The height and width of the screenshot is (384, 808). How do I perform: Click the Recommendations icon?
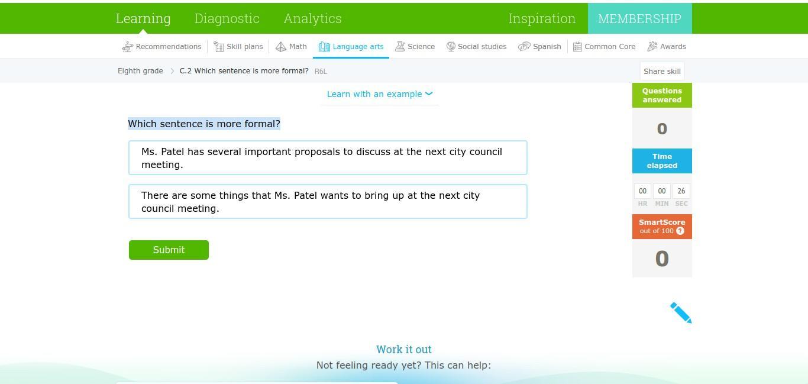(x=127, y=47)
